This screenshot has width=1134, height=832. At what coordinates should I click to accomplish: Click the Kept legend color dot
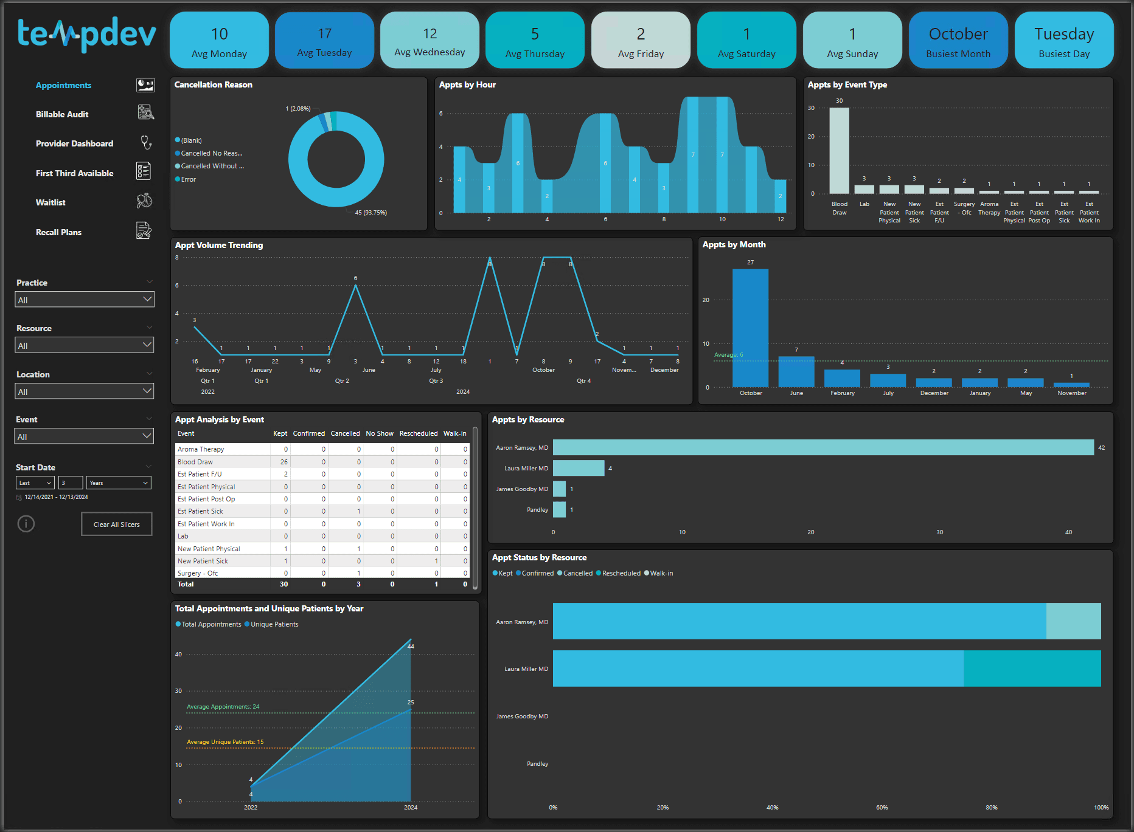click(495, 573)
